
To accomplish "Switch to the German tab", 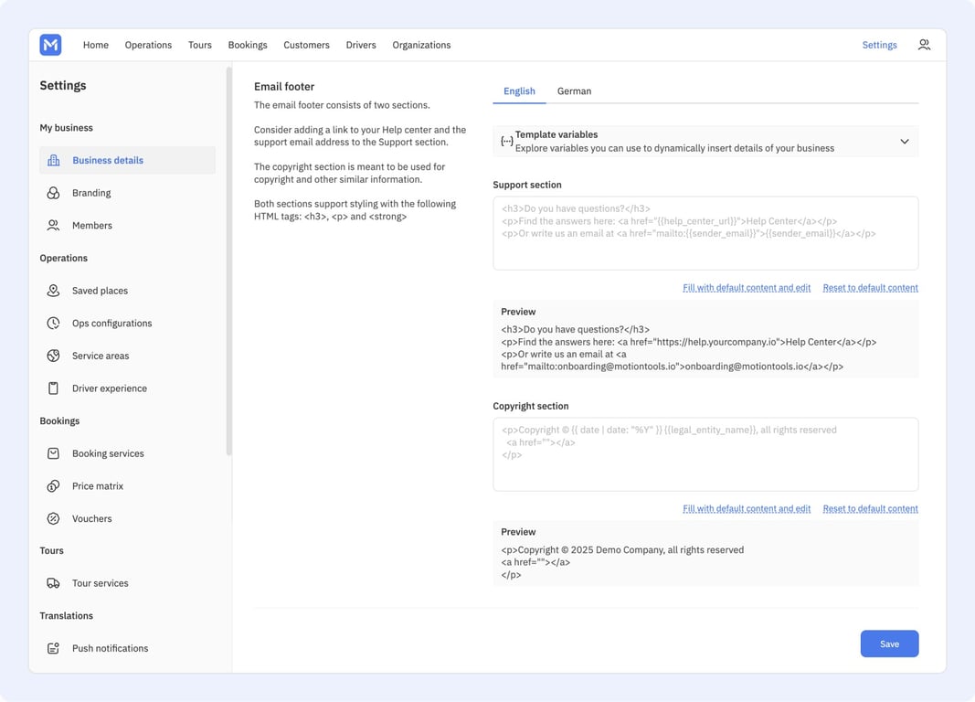I will pos(574,90).
